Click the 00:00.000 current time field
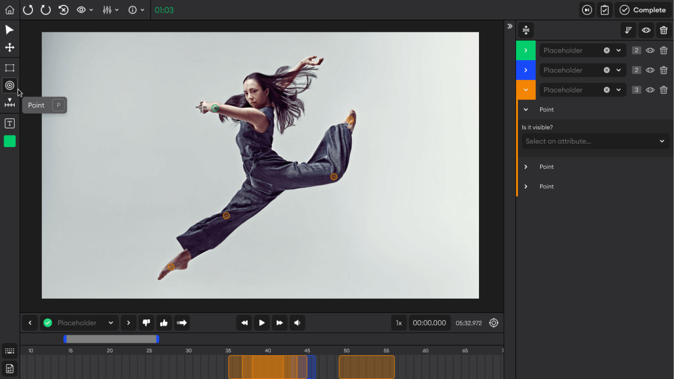Viewport: 674px width, 379px height. click(x=429, y=323)
